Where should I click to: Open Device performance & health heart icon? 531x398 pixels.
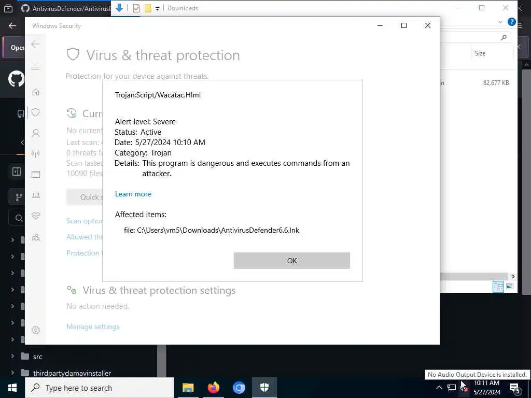click(36, 216)
